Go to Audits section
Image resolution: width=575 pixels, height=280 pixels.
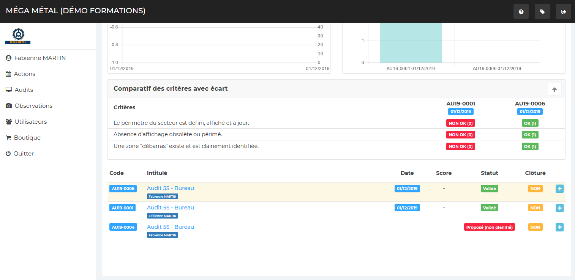24,90
